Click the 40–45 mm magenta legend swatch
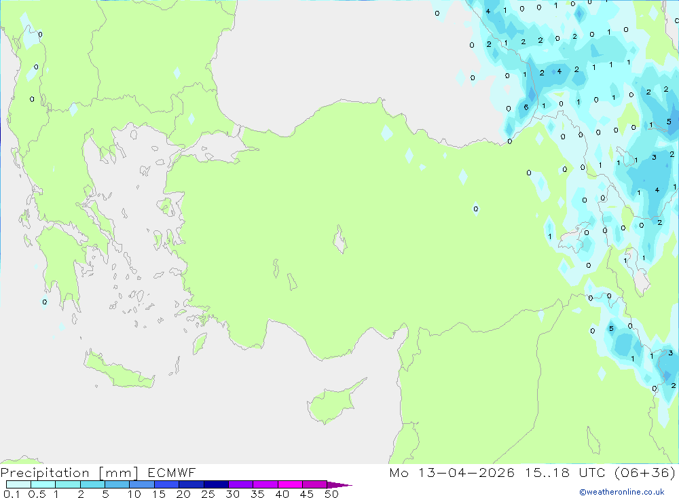 tap(290, 484)
